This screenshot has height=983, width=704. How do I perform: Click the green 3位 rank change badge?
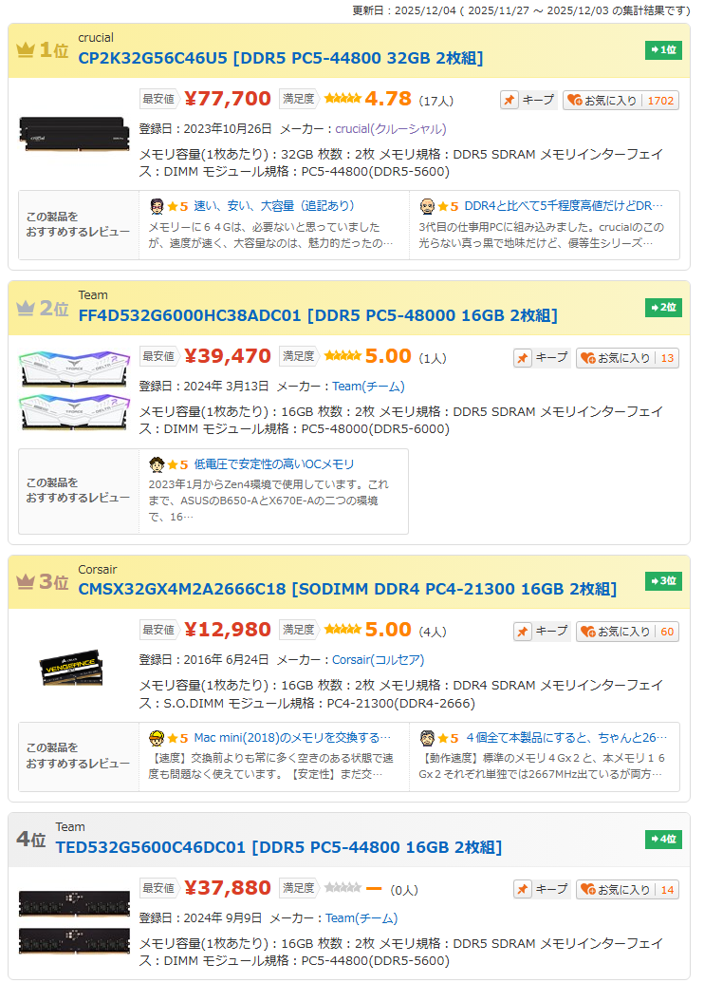[663, 581]
